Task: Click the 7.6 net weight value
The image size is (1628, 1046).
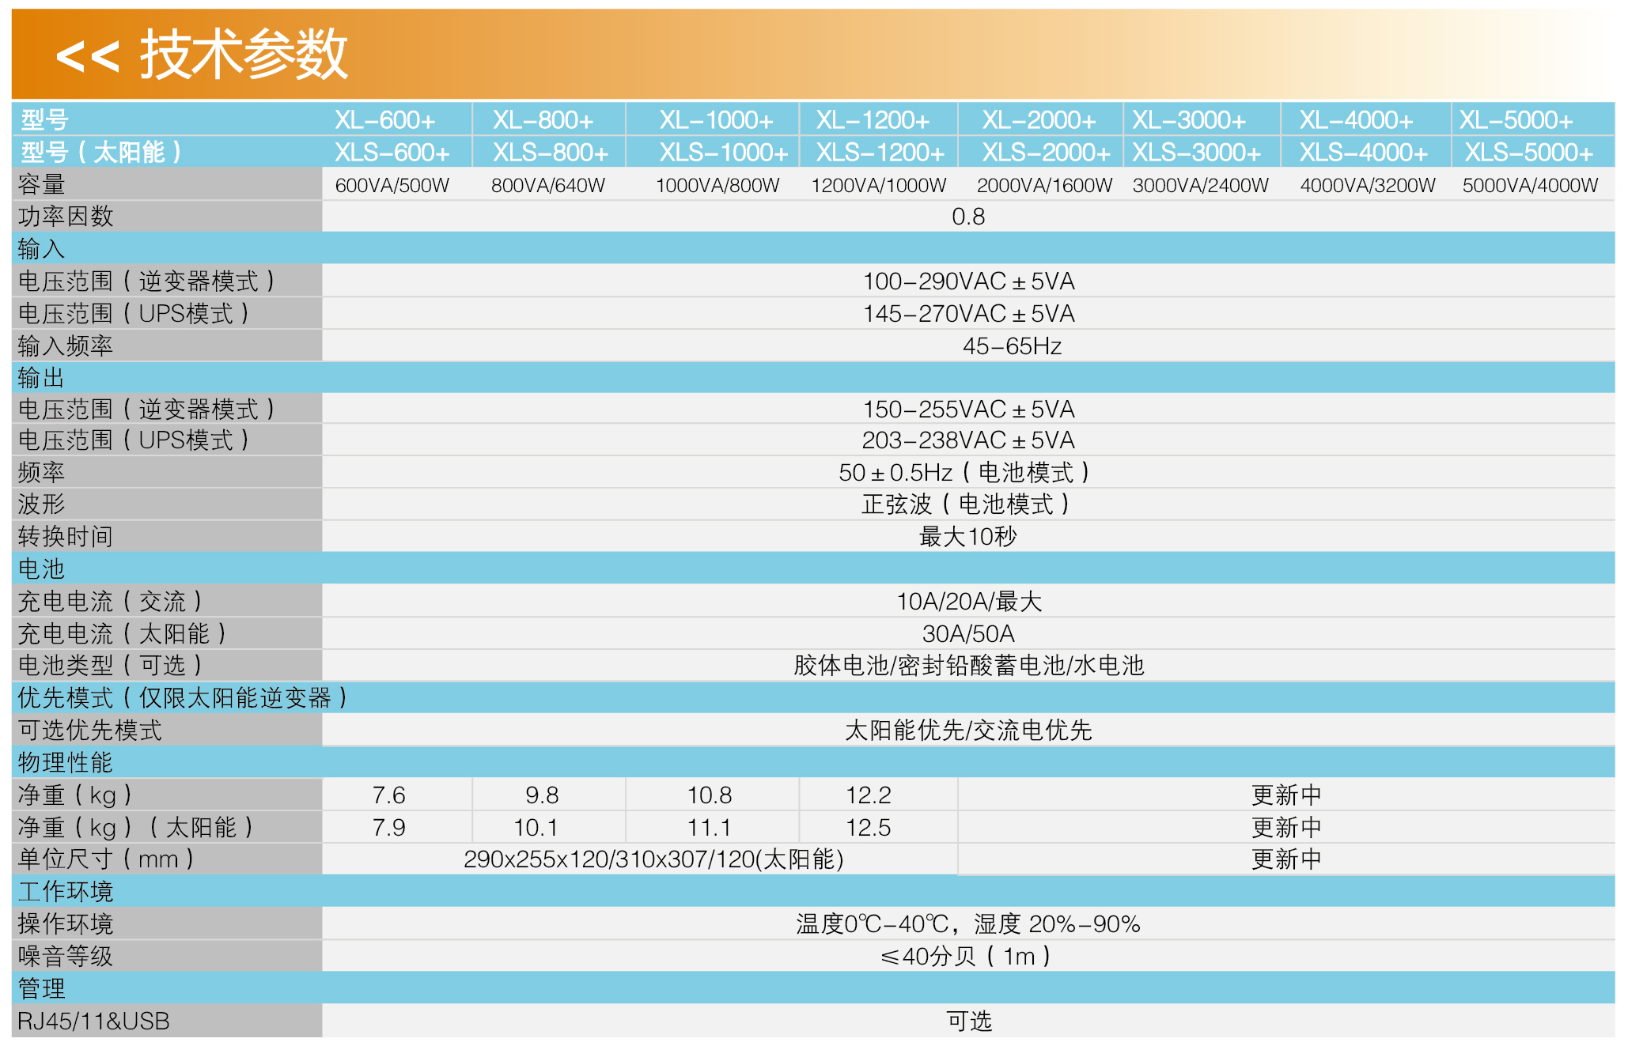Action: (x=391, y=795)
